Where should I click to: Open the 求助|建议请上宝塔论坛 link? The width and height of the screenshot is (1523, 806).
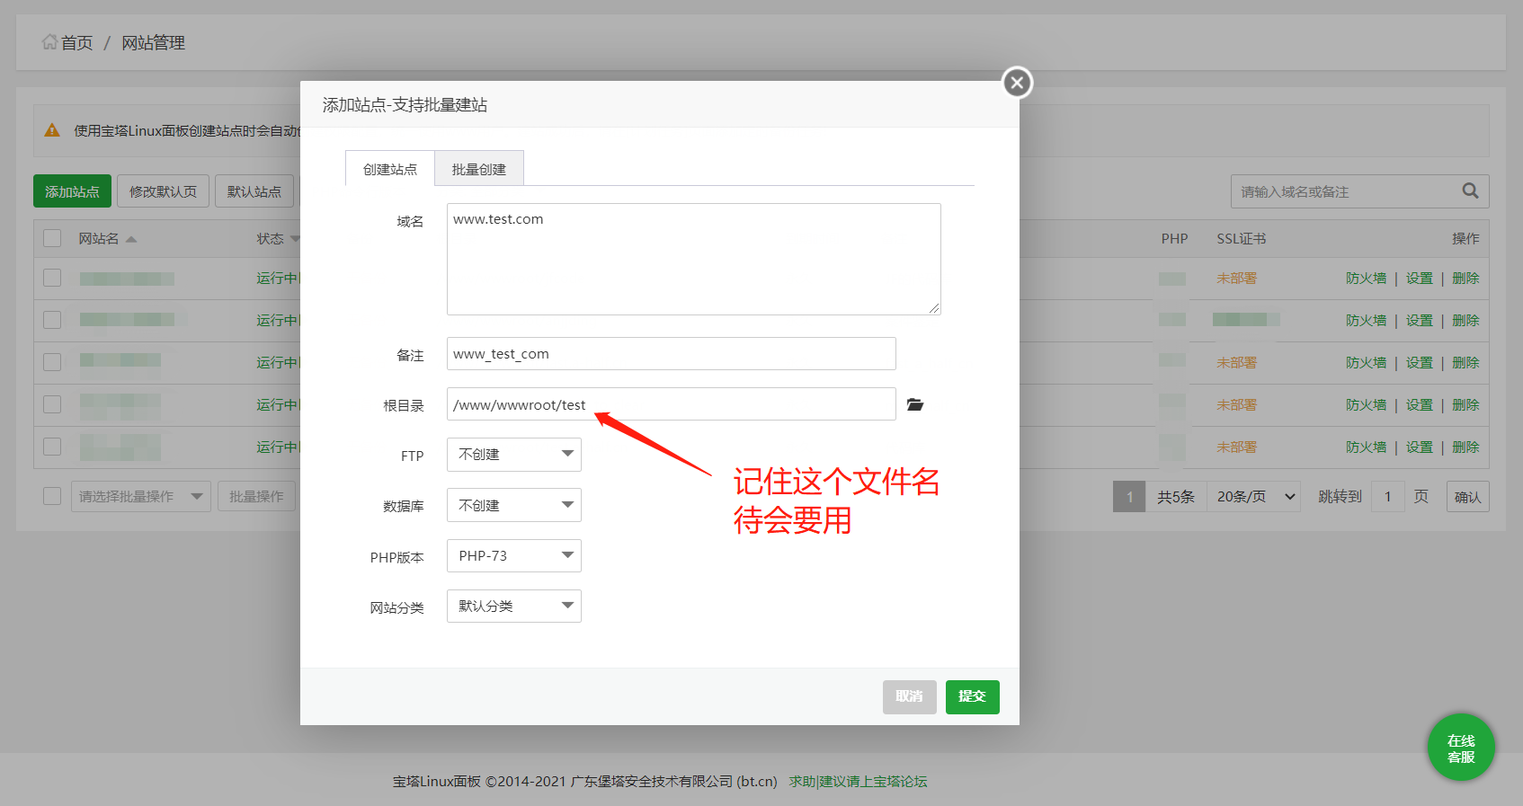coord(858,781)
